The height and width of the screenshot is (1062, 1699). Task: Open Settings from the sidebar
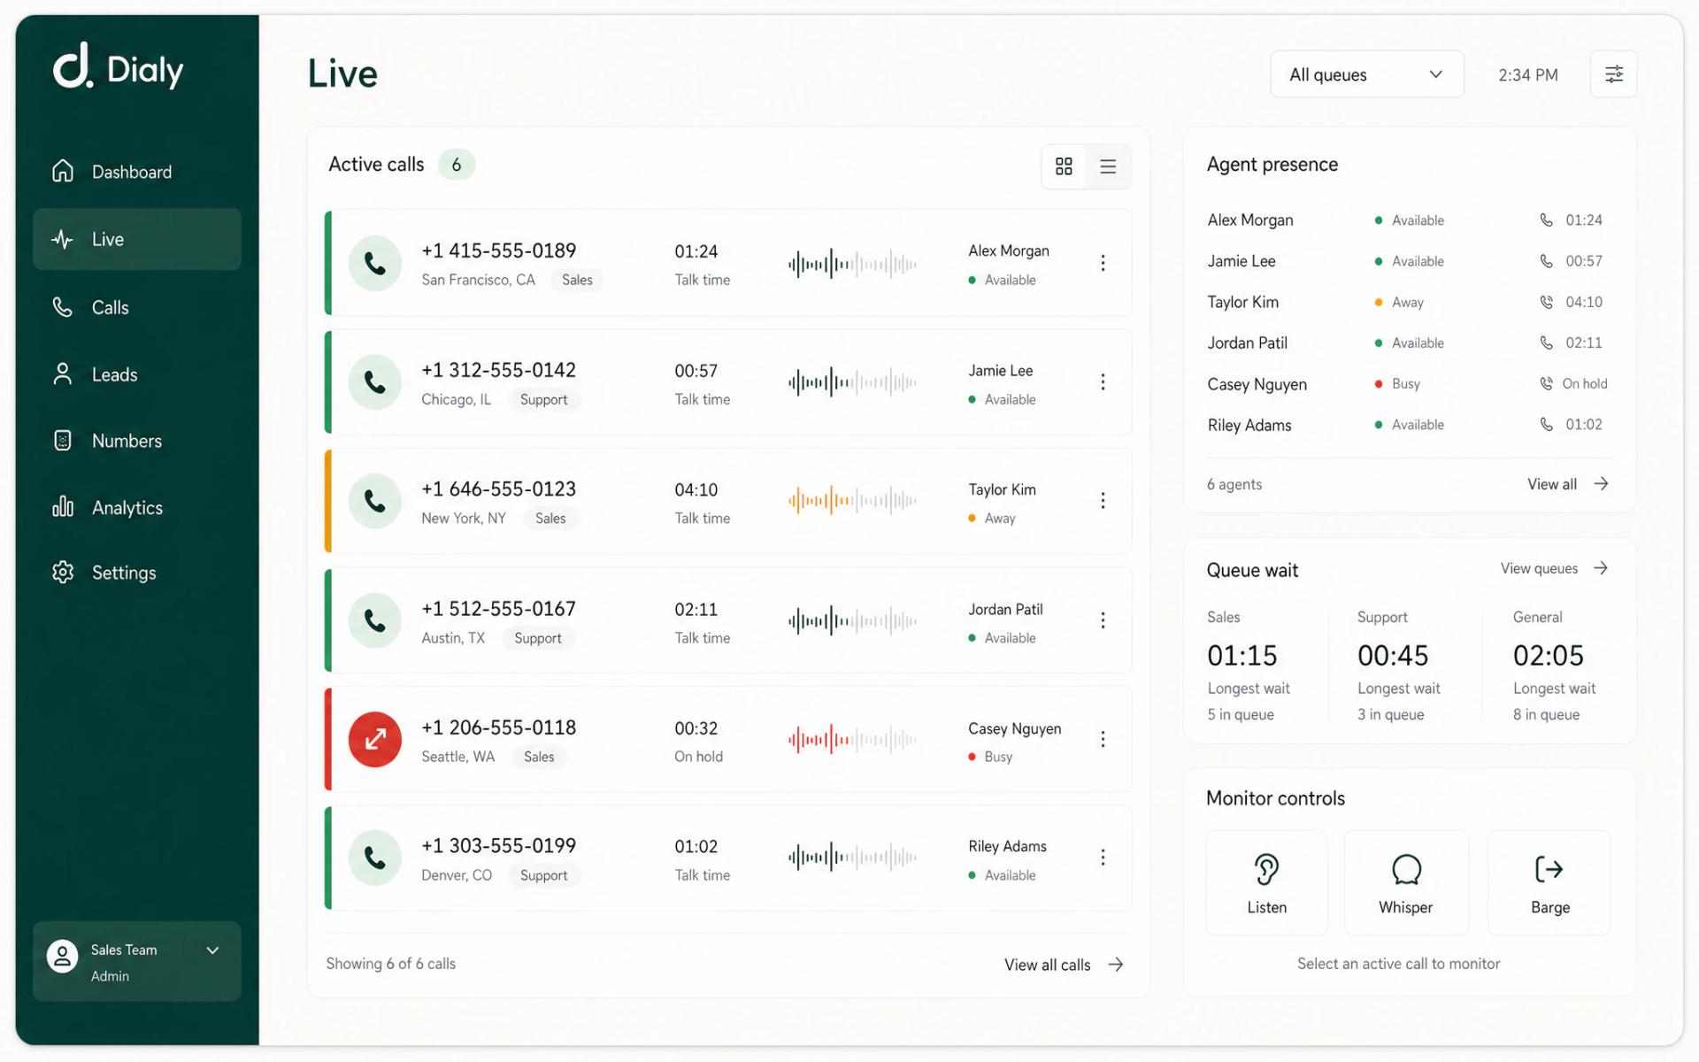124,573
